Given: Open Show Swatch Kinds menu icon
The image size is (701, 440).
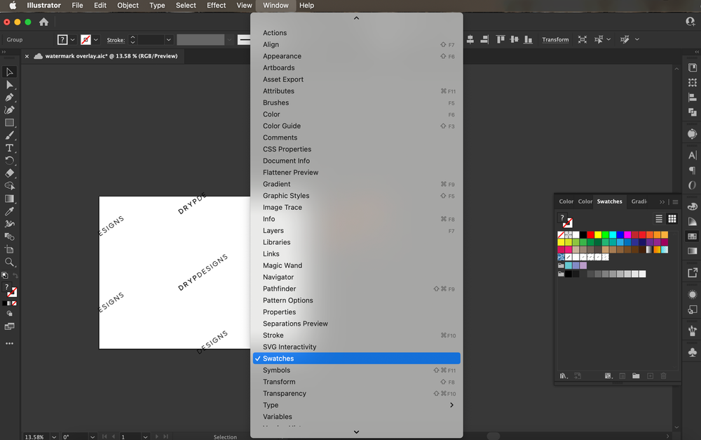Looking at the screenshot, I should pos(608,376).
